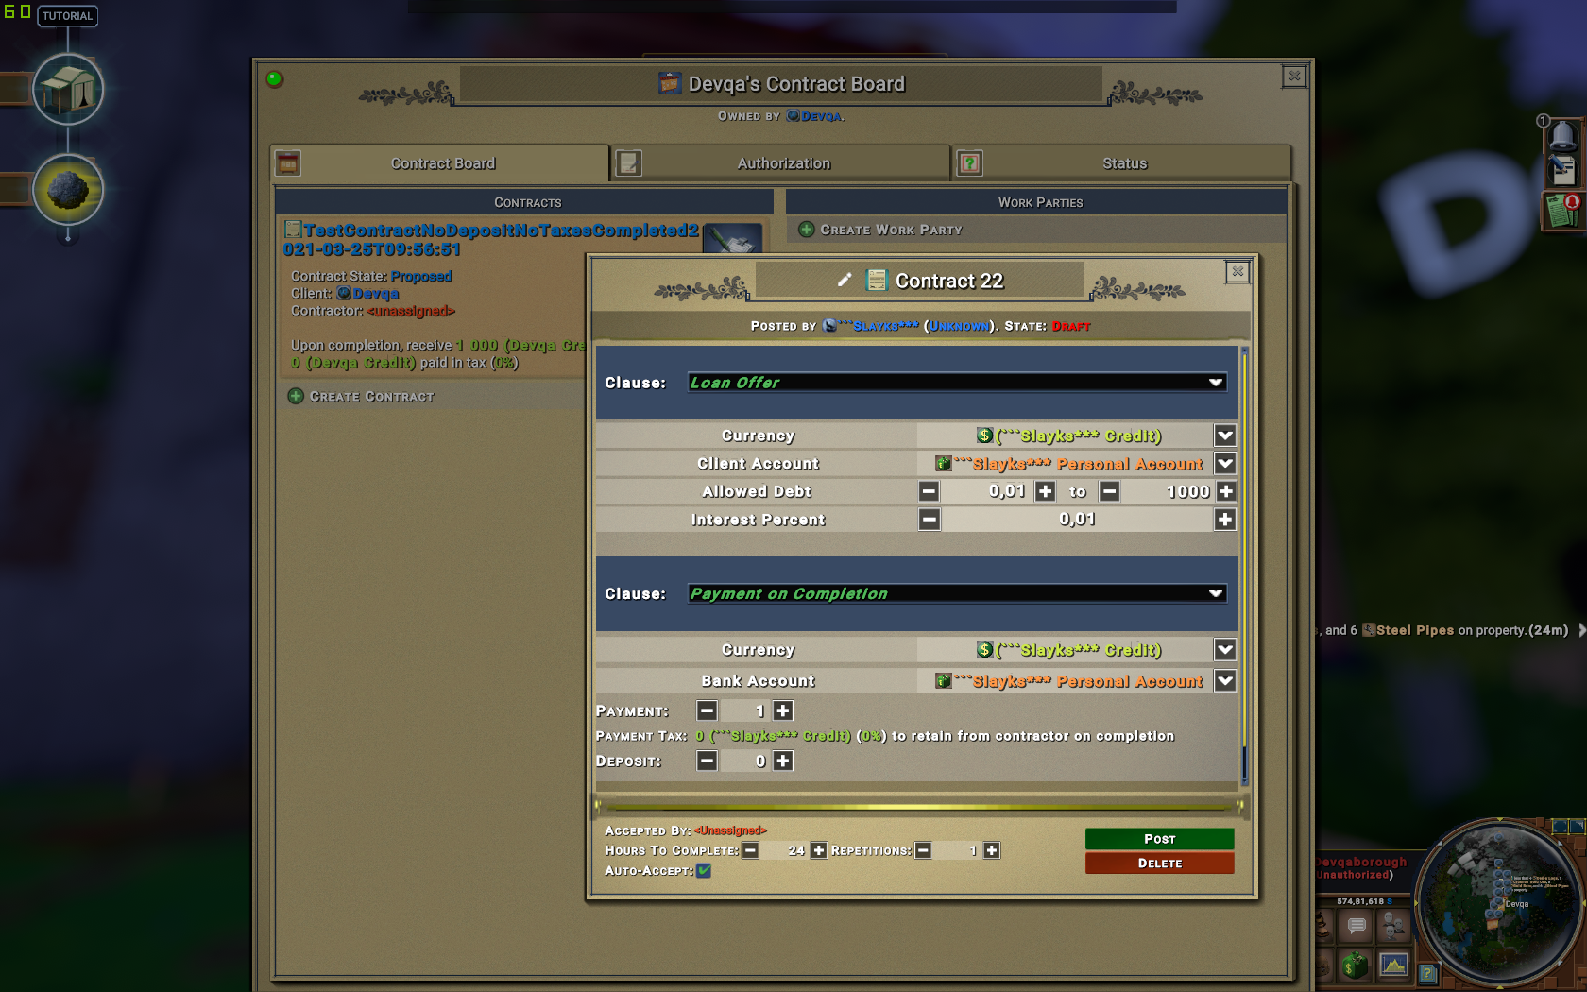Open the Tutorial label

point(68,16)
